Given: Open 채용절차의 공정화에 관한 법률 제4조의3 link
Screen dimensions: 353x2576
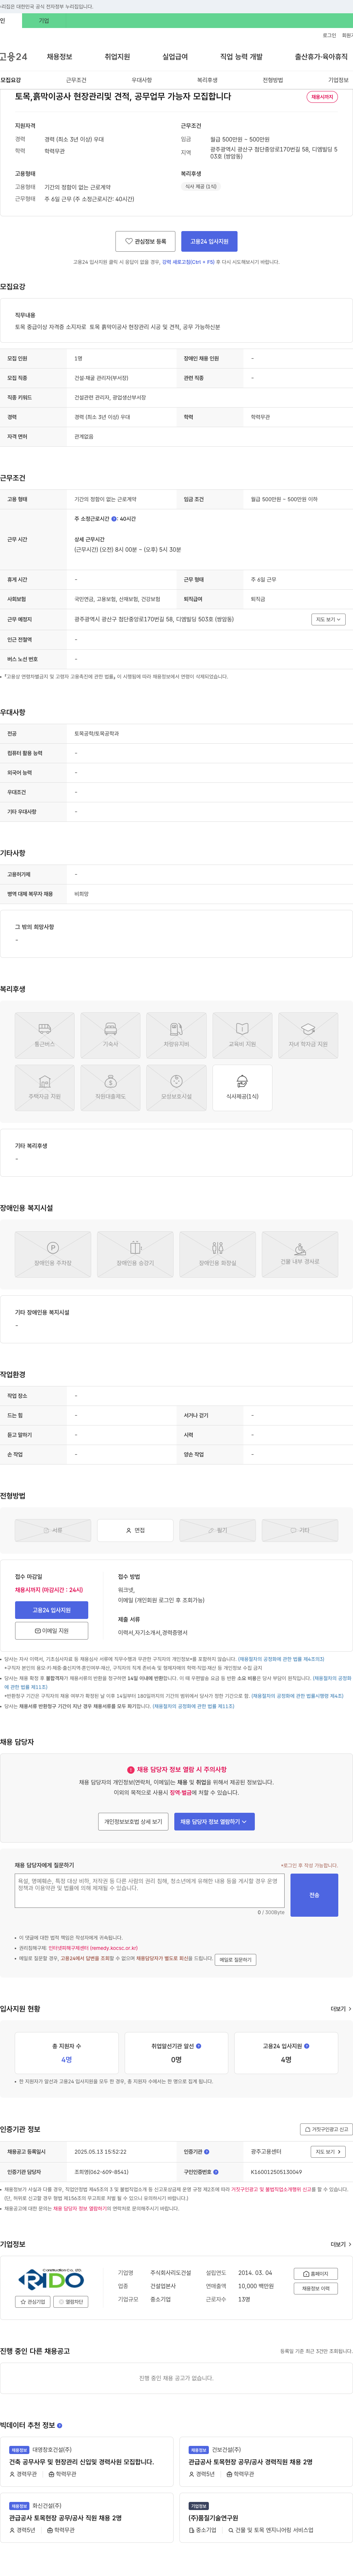Looking at the screenshot, I should click(x=281, y=1659).
